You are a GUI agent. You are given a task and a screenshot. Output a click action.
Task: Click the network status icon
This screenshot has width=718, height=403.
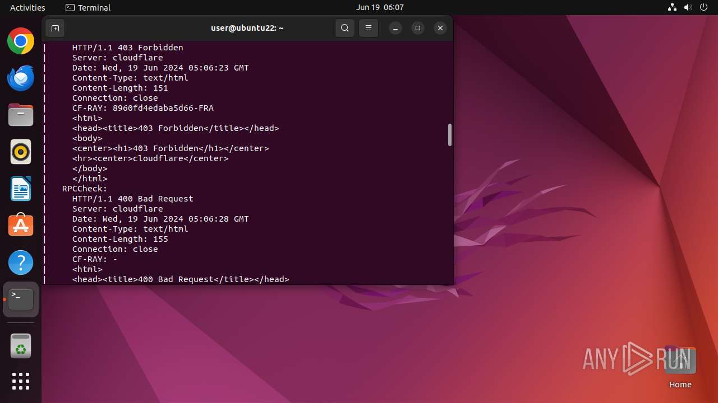(672, 7)
